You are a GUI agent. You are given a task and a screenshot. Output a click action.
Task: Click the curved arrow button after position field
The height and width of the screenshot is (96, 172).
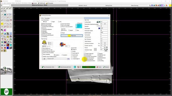(68, 59)
